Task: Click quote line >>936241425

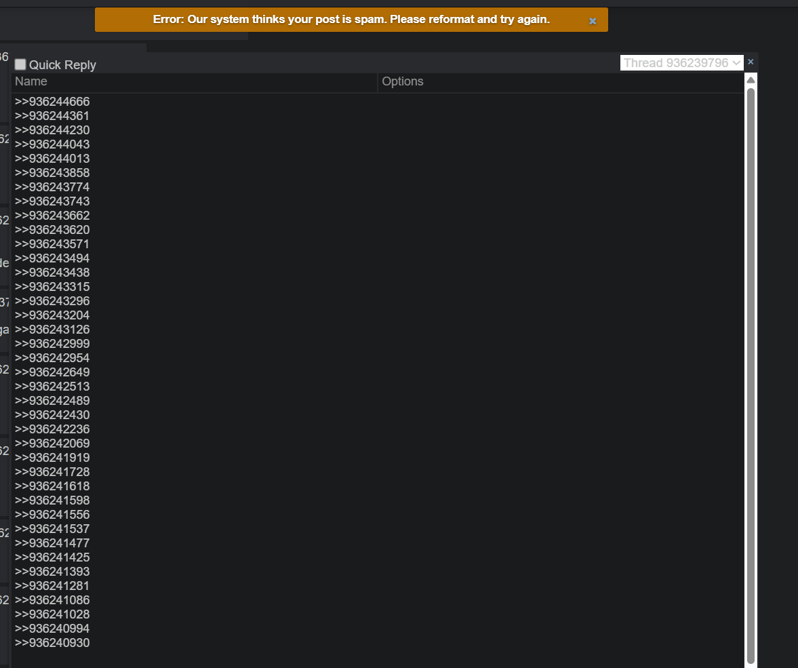Action: (52, 558)
